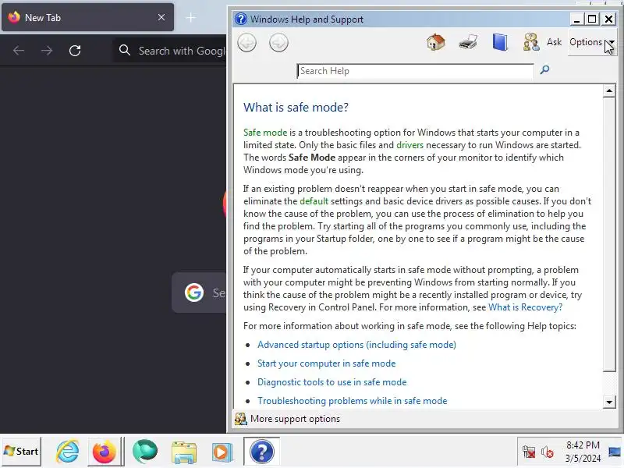Viewport: 624px width, 468px height.
Task: Open the drivers glossary term
Action: [x=410, y=145]
